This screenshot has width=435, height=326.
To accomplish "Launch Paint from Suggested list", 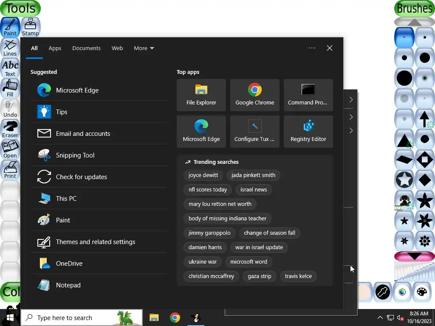I will [x=99, y=220].
